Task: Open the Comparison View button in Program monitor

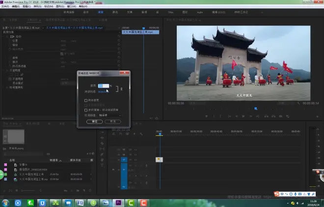Action: click(x=288, y=116)
